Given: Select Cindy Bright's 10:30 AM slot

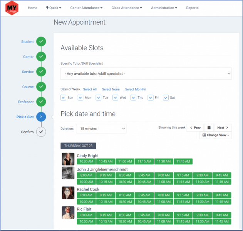Looking at the screenshot, I should tap(86, 161).
